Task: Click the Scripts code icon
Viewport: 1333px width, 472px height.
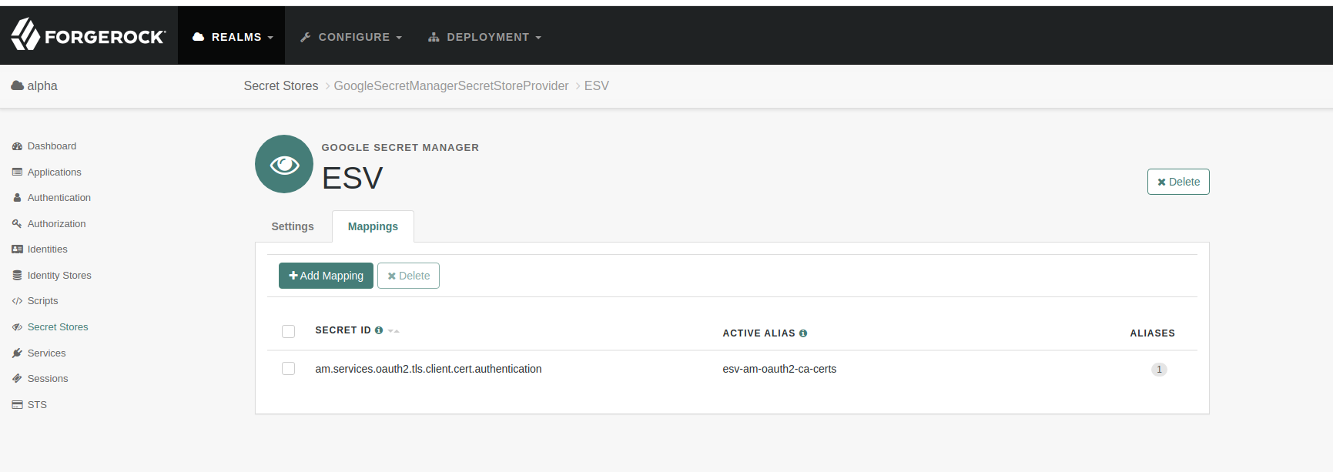Action: (x=17, y=301)
